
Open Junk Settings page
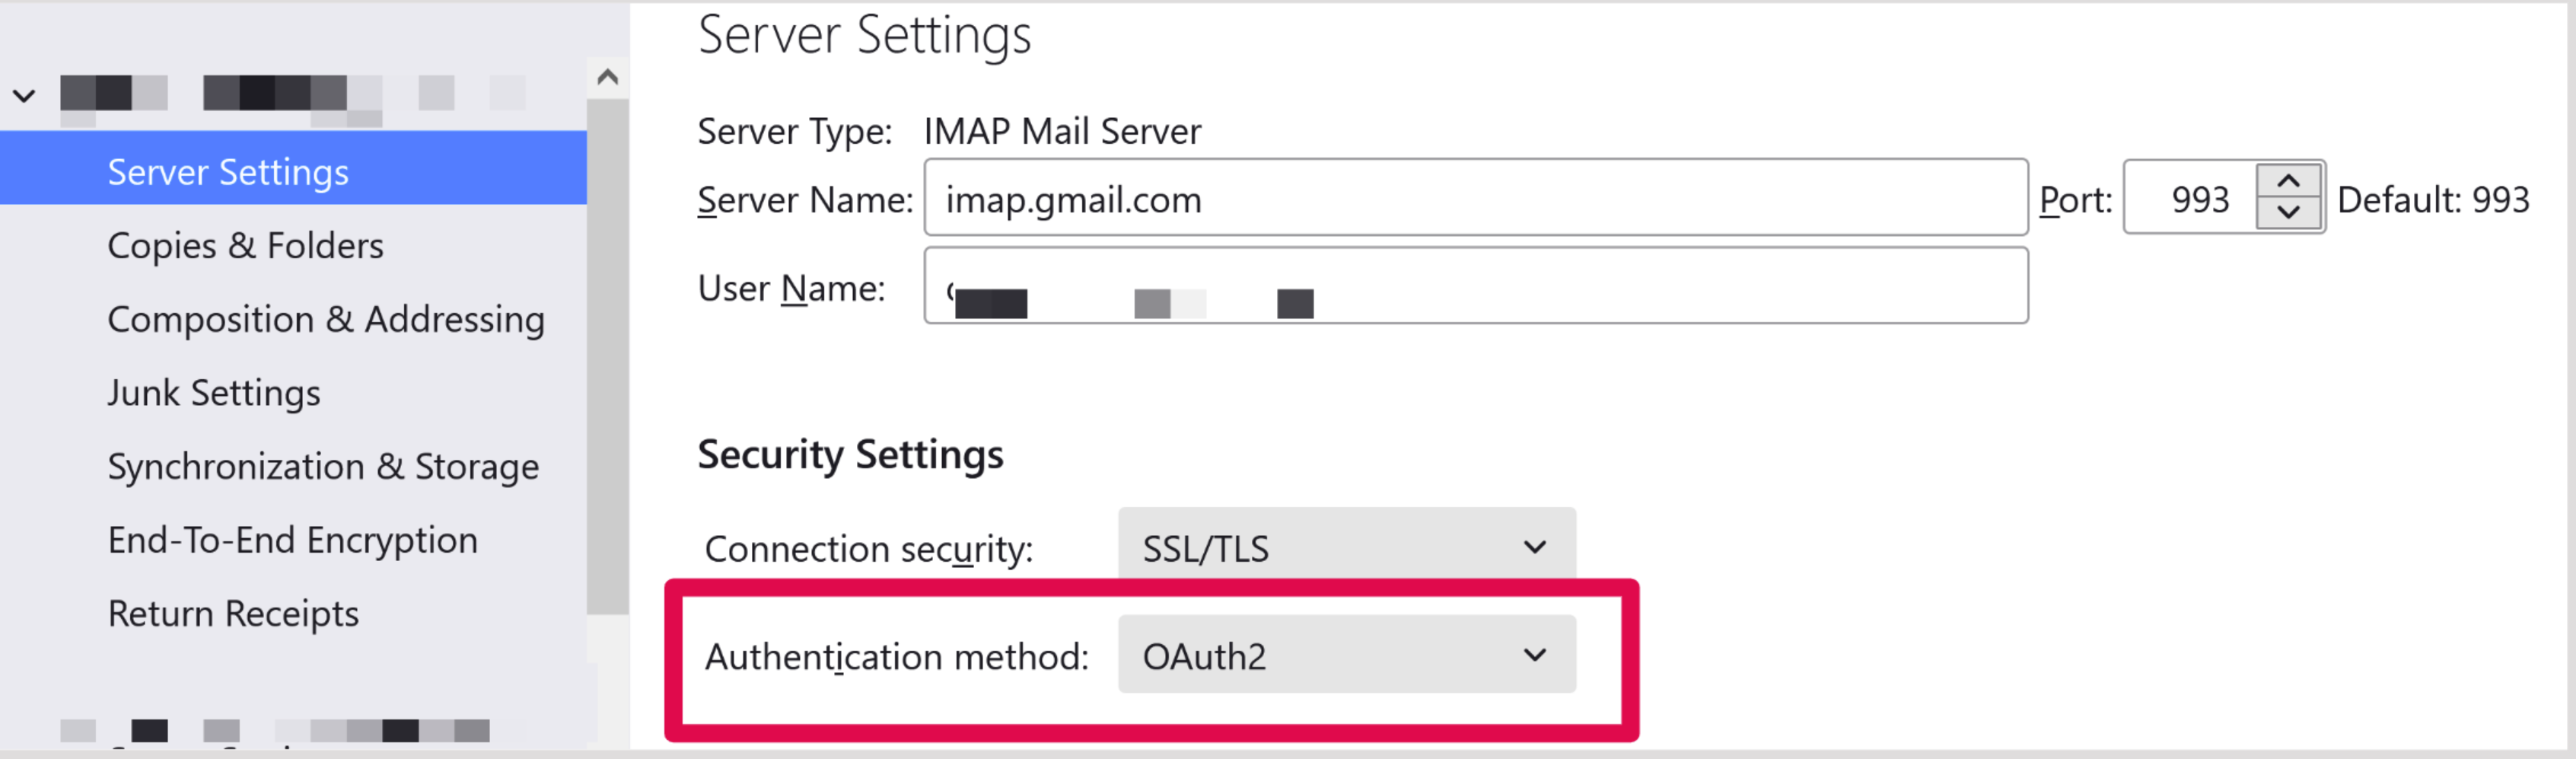(x=214, y=392)
